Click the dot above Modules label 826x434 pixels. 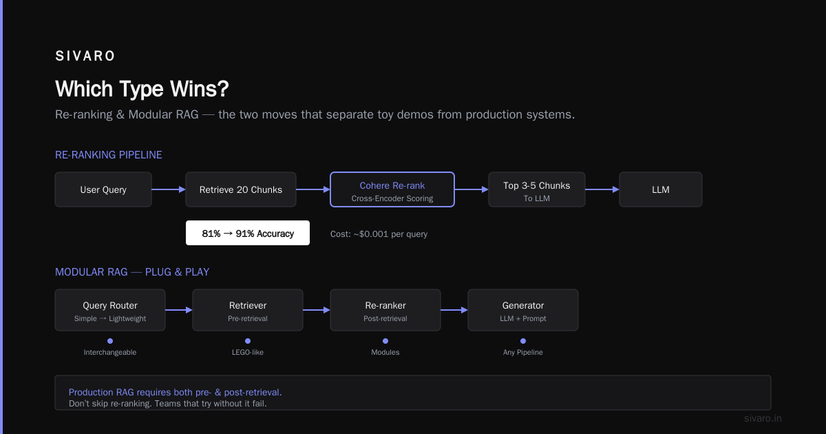coord(385,341)
